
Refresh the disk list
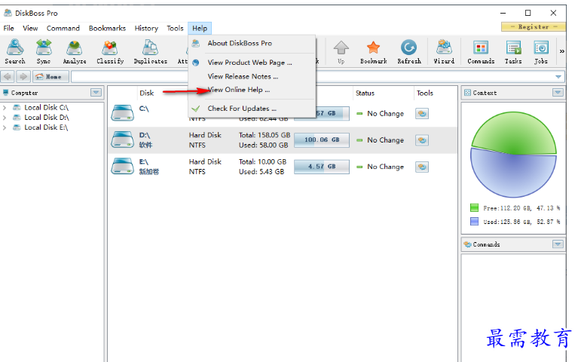[x=409, y=52]
